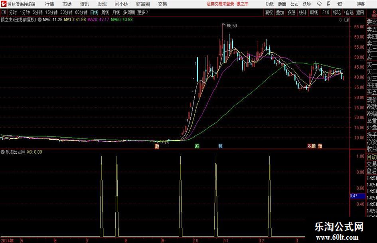Open the 市场 menu
Image resolution: width=377 pixels, height=243 pixels.
tap(67, 4)
